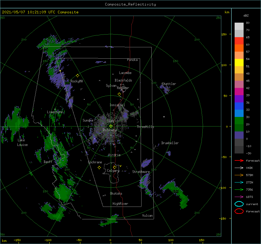Click the km unit label at top right

click(227, 12)
